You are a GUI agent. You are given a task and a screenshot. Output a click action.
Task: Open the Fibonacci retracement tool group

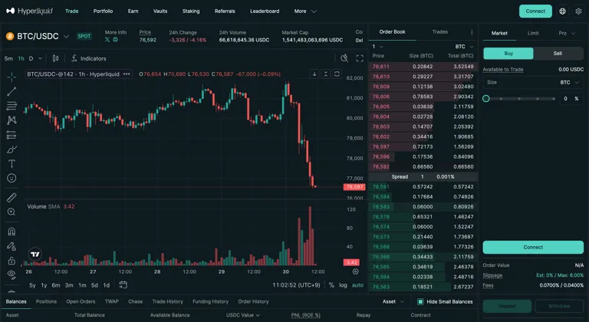tap(12, 106)
